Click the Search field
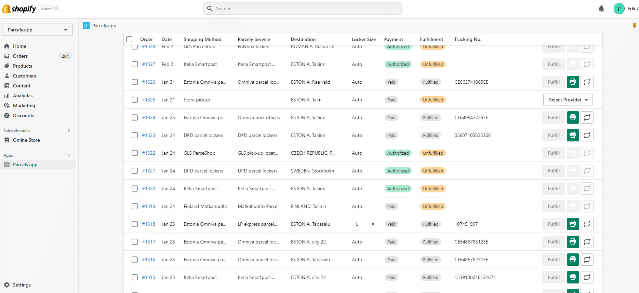 click(302, 9)
